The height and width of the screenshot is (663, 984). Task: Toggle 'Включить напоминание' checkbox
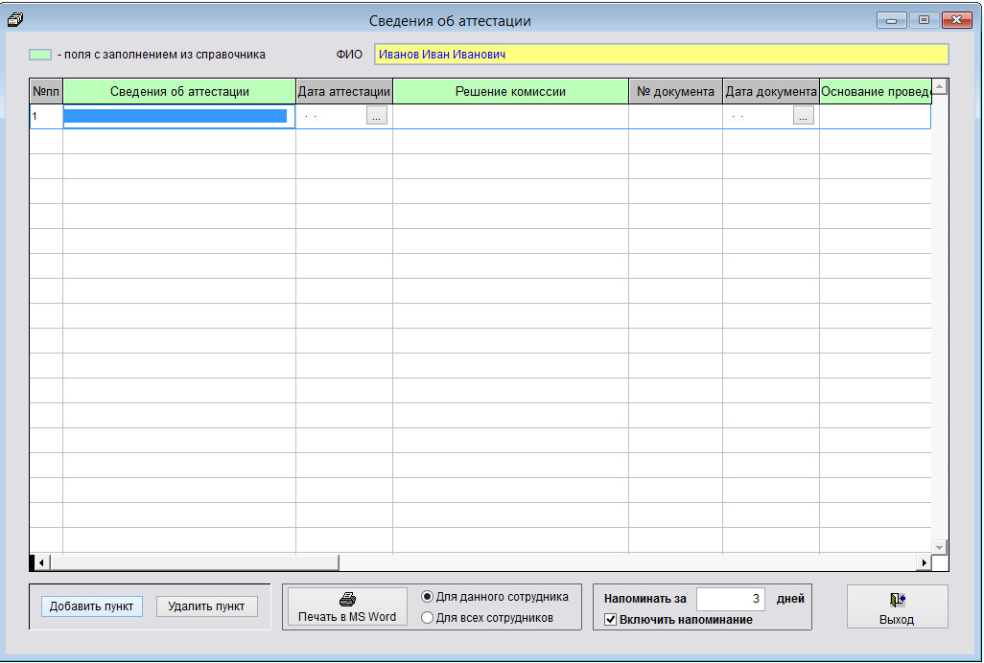click(x=611, y=620)
